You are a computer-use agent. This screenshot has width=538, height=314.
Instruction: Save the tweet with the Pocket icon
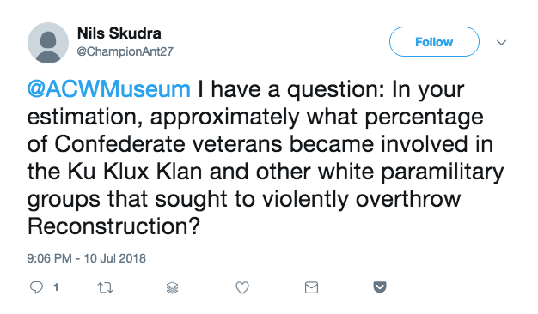(380, 287)
